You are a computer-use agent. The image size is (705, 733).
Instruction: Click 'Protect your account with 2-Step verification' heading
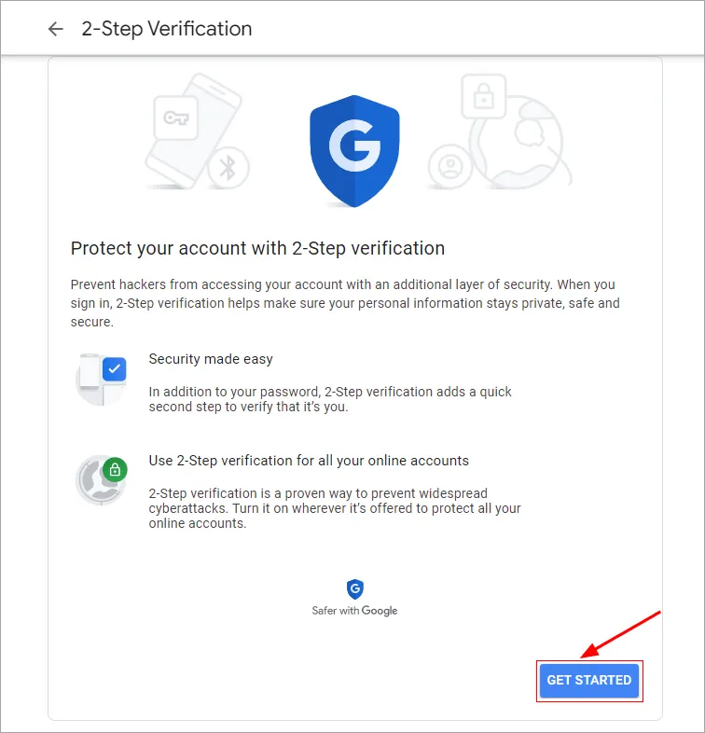[257, 248]
